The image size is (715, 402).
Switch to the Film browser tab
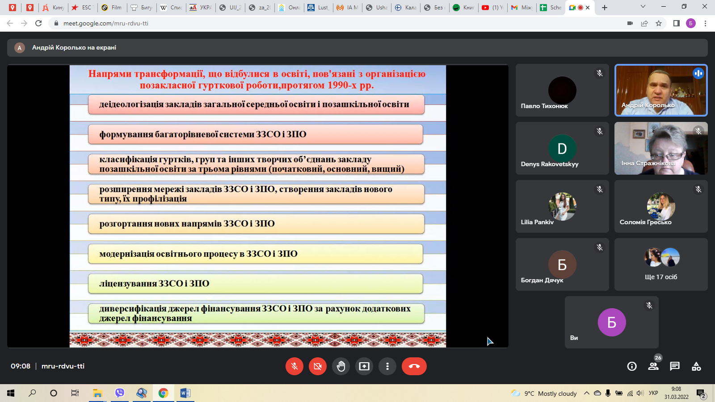tap(112, 8)
